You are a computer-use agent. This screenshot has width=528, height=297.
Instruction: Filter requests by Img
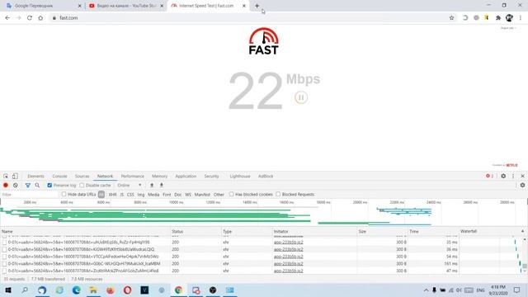[x=141, y=195]
